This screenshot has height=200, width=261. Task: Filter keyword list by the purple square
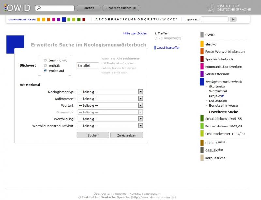coord(59,20)
